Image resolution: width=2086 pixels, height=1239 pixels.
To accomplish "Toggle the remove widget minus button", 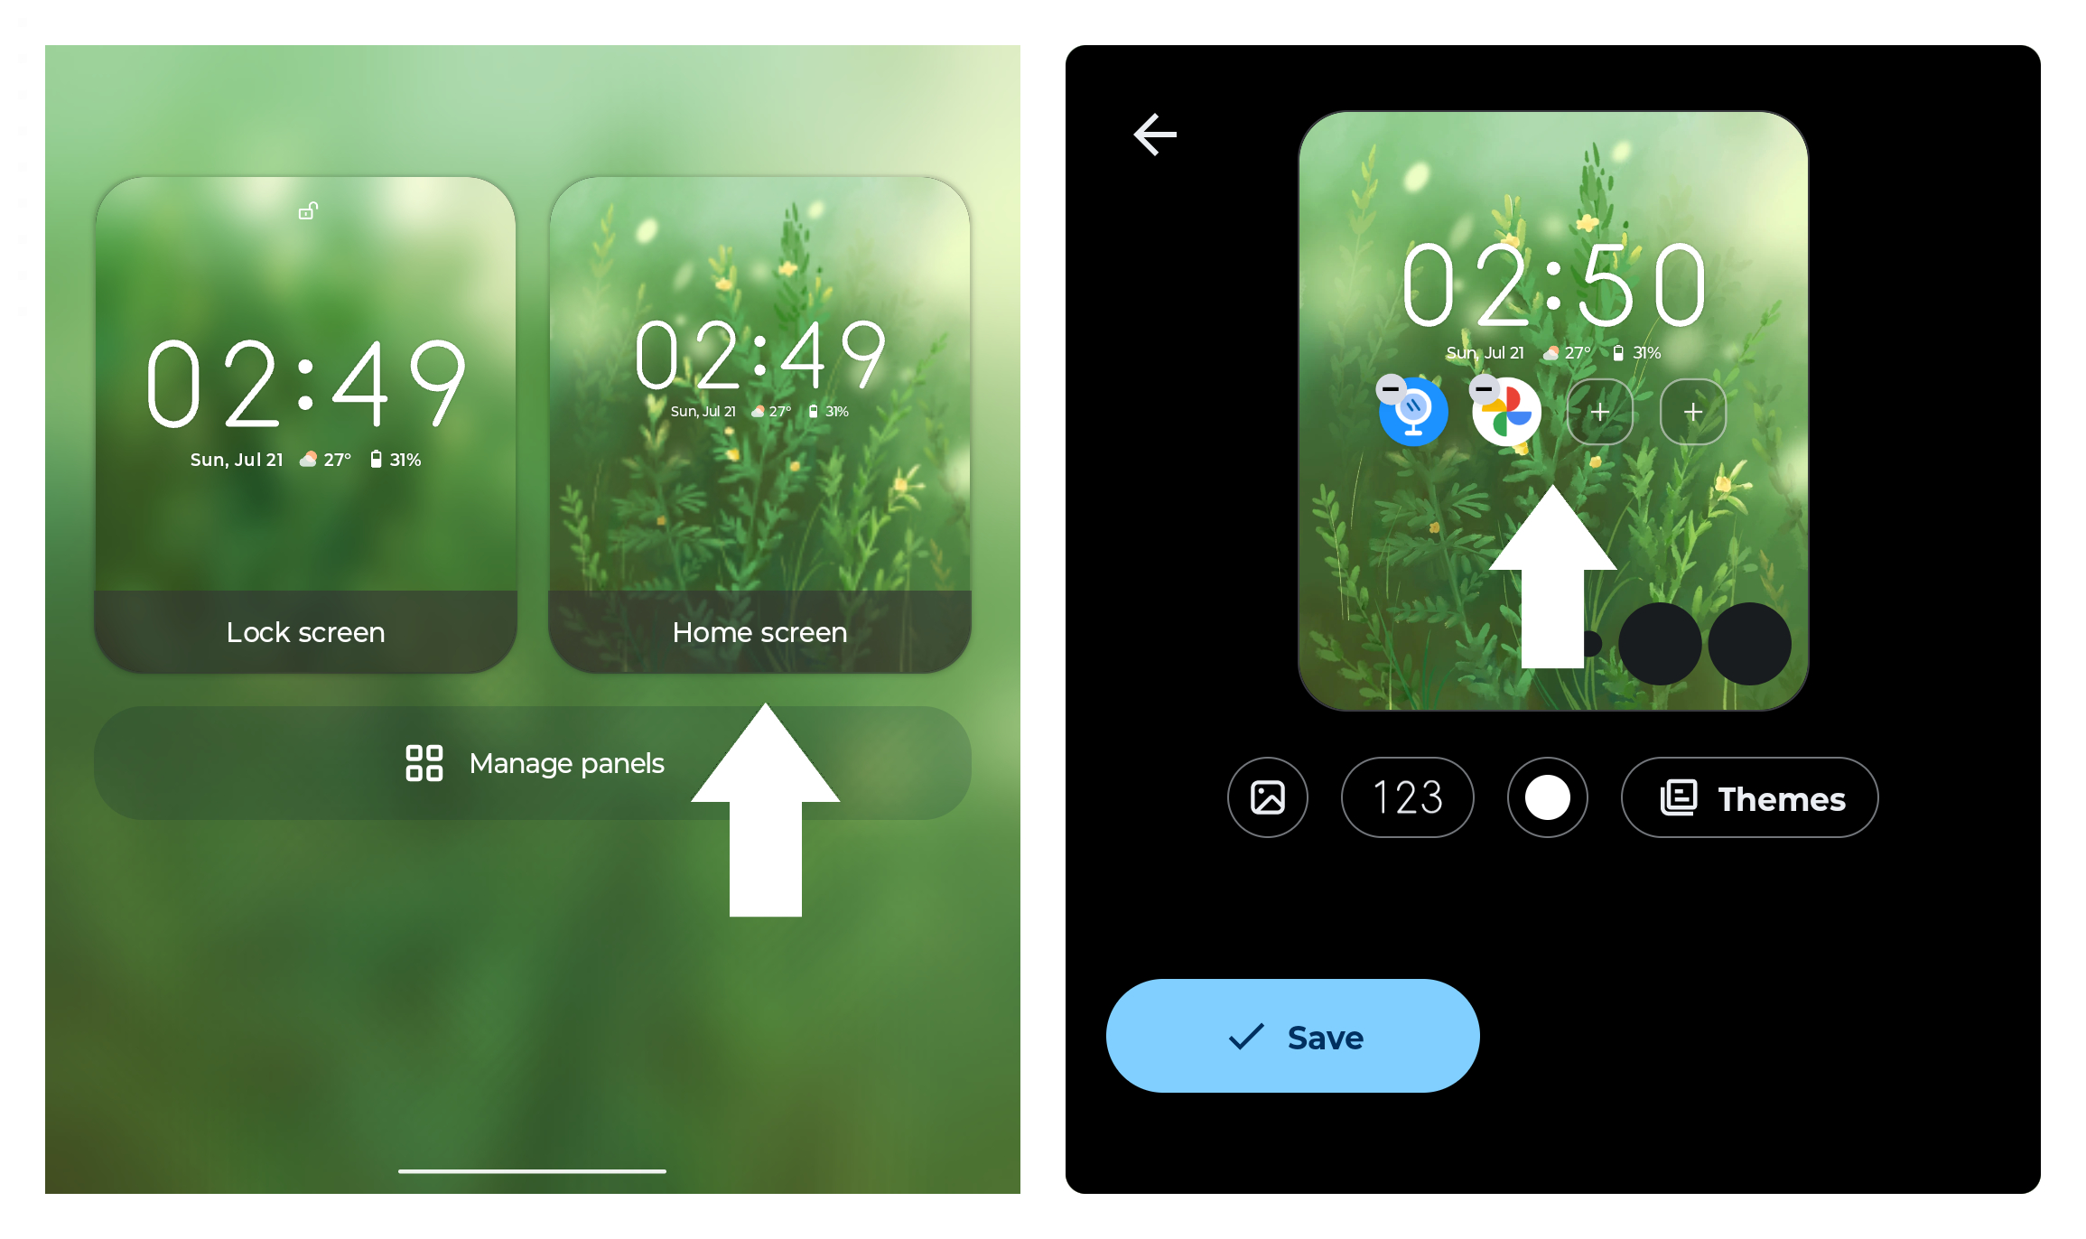I will click(x=1390, y=388).
